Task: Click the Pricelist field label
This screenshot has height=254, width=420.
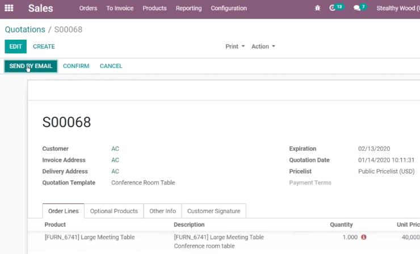Action: point(300,171)
